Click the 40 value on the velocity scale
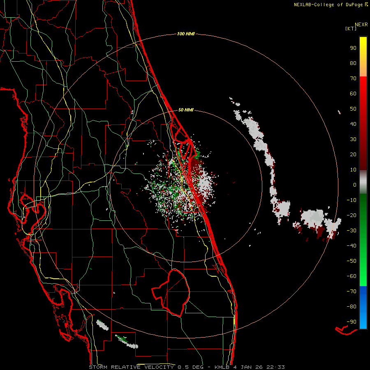The image size is (370, 370). tap(353, 124)
